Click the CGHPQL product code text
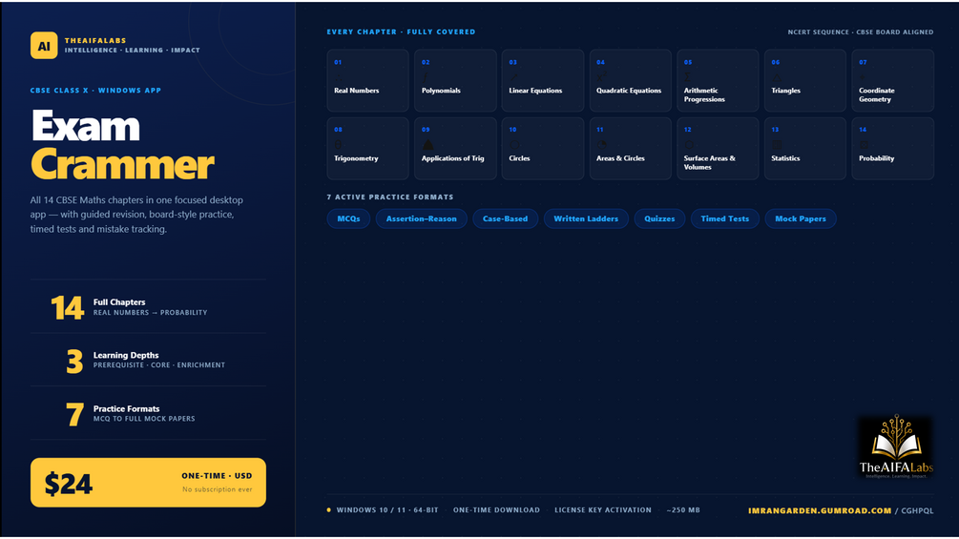959x539 pixels. [917, 511]
